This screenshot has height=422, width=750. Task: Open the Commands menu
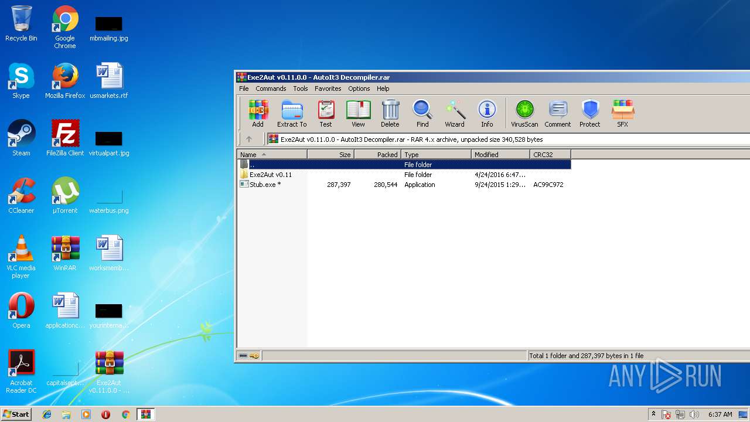pos(271,89)
